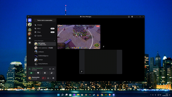Screen dimensions: 172x97
Task: Open Dusty Bottoms conversation
Action: (45, 64)
